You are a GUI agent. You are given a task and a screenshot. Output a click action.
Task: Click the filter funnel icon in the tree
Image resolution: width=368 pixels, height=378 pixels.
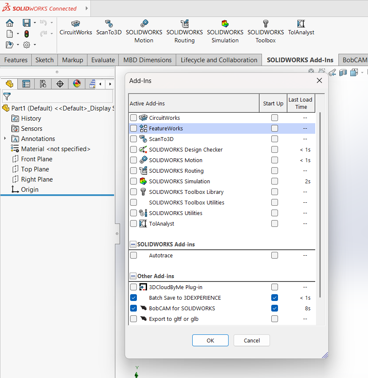7,97
